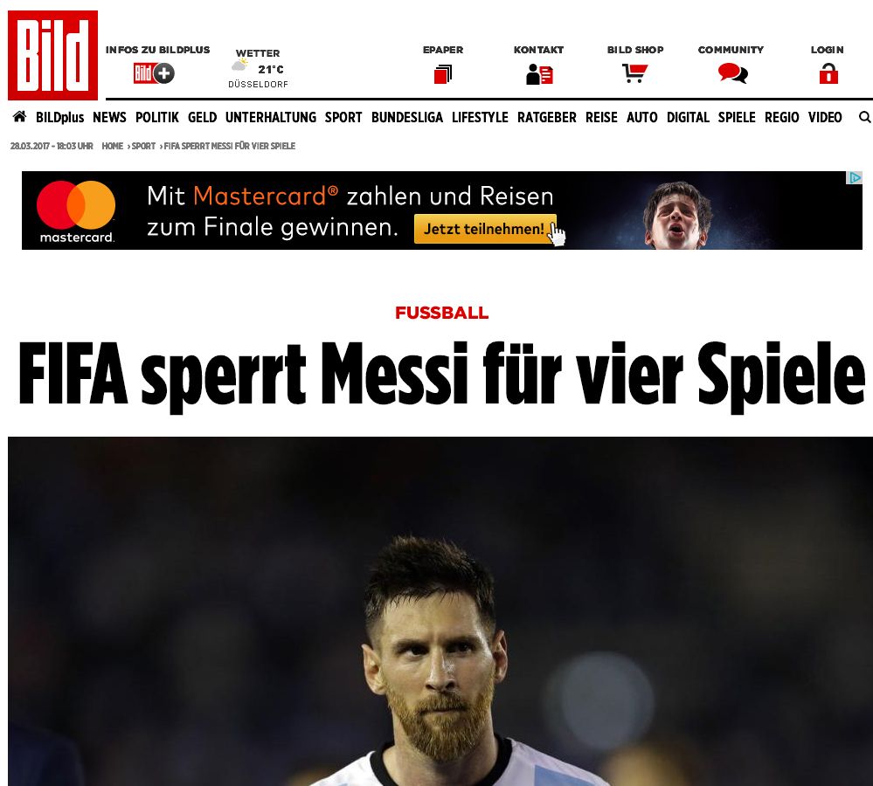
Task: Select the UNTERHALTUNG menu item
Action: [271, 117]
